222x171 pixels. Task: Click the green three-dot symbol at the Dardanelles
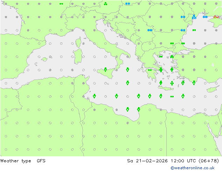pos(172,57)
